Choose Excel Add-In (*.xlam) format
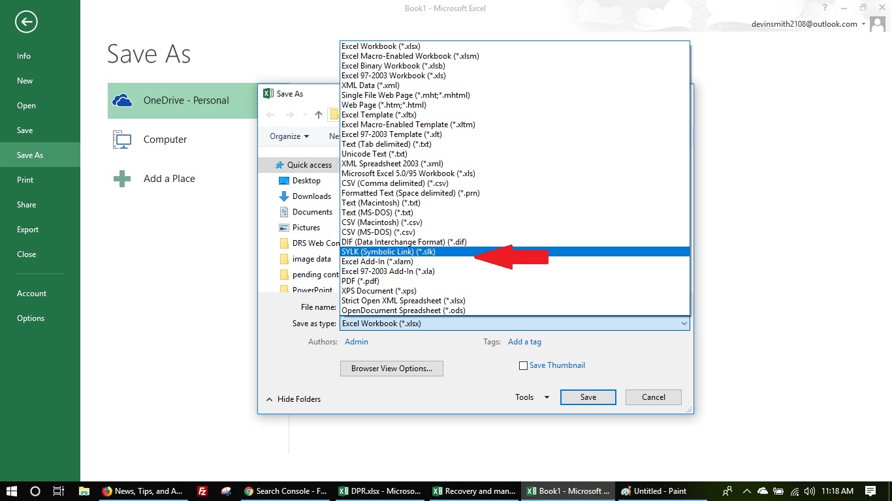 [515, 262]
